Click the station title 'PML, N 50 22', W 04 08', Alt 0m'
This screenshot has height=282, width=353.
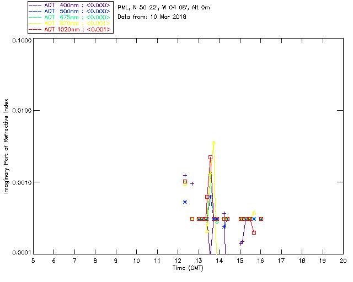pos(164,8)
